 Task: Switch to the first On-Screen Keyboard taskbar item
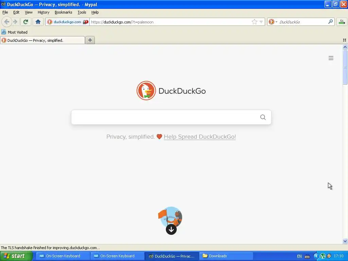pos(63,256)
